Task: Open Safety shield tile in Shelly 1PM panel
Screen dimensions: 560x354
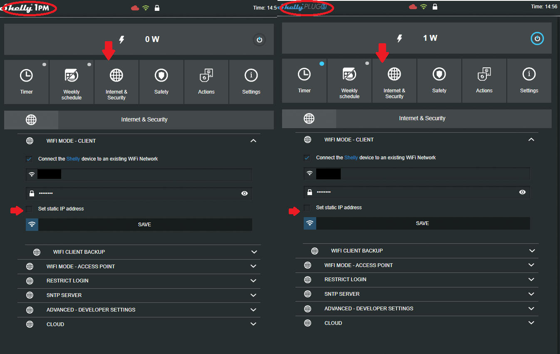Action: pyautogui.click(x=161, y=82)
